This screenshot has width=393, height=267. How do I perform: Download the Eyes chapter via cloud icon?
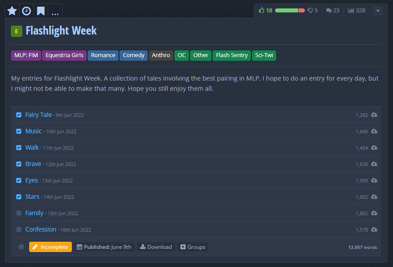374,180
